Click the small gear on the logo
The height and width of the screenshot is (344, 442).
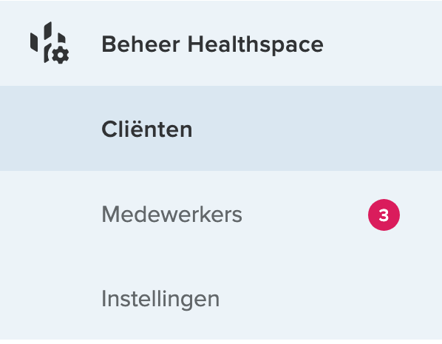pos(61,55)
